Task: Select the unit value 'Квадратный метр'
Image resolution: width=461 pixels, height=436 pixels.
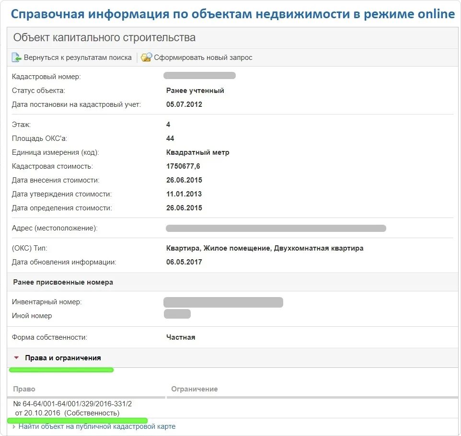Action: point(197,152)
